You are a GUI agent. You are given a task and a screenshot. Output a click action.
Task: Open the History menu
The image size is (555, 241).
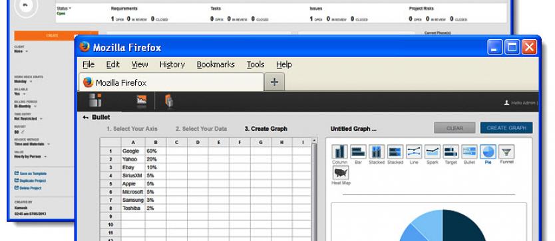[172, 64]
